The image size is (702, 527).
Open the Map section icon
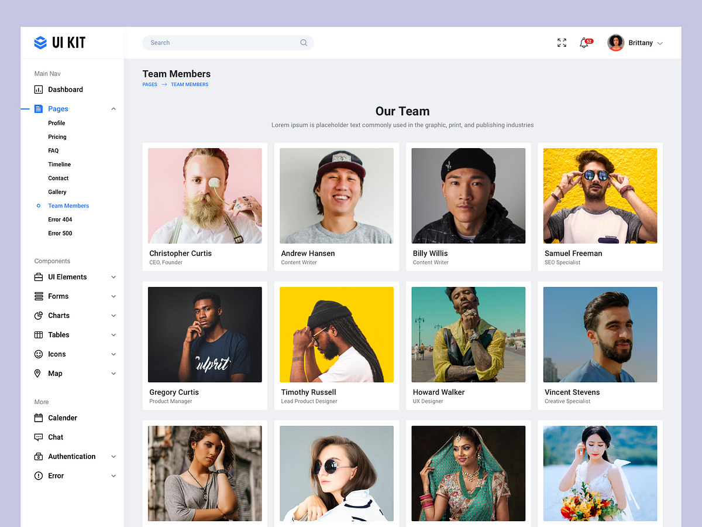pyautogui.click(x=37, y=373)
